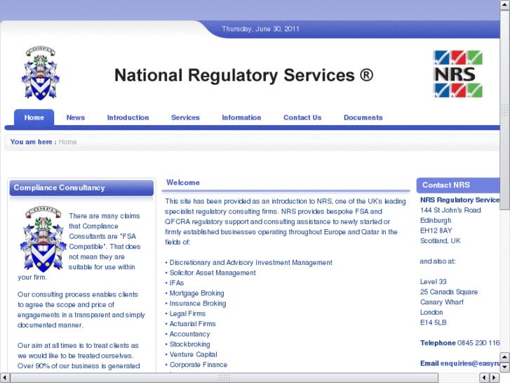Click the Home breadcrumb link
The image size is (510, 383).
click(67, 142)
